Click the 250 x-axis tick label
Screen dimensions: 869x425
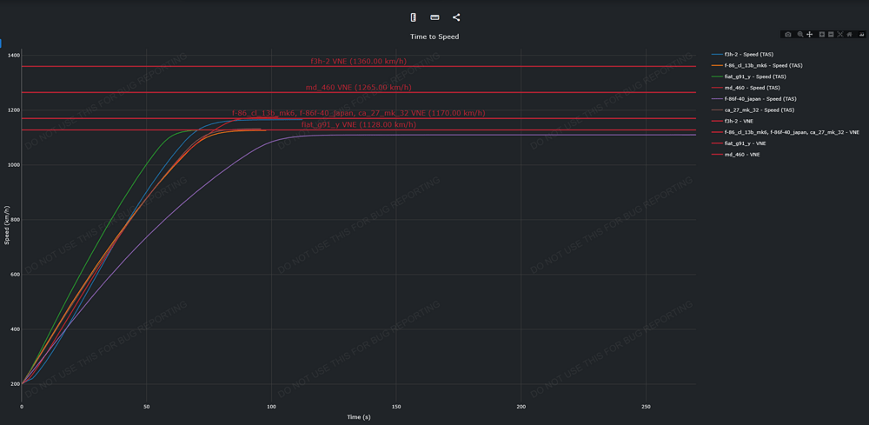pos(647,407)
